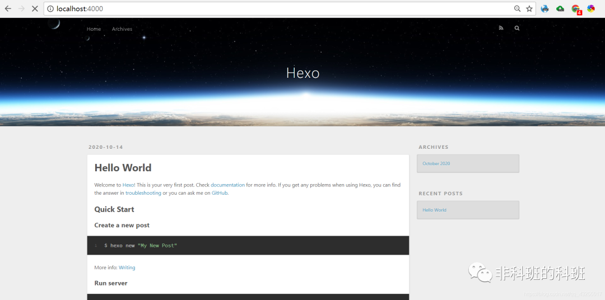Open the green cloud download extension
605x300 pixels.
pos(560,8)
